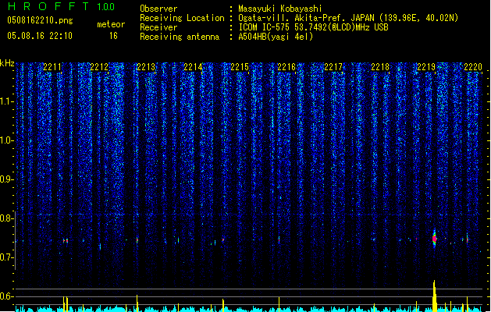
Task: Click the 2216 time marker
Action: point(286,67)
